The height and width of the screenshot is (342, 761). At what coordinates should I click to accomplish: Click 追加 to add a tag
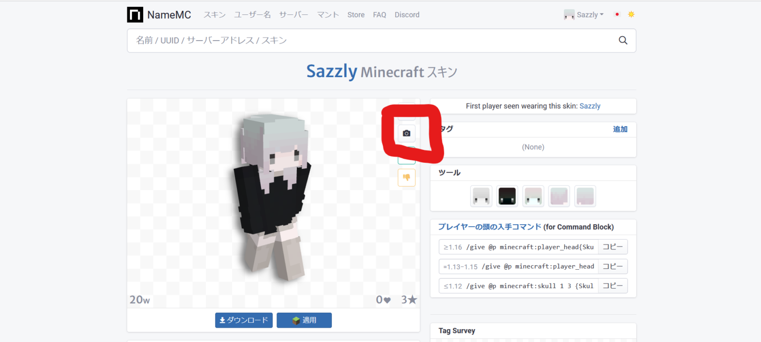(620, 129)
